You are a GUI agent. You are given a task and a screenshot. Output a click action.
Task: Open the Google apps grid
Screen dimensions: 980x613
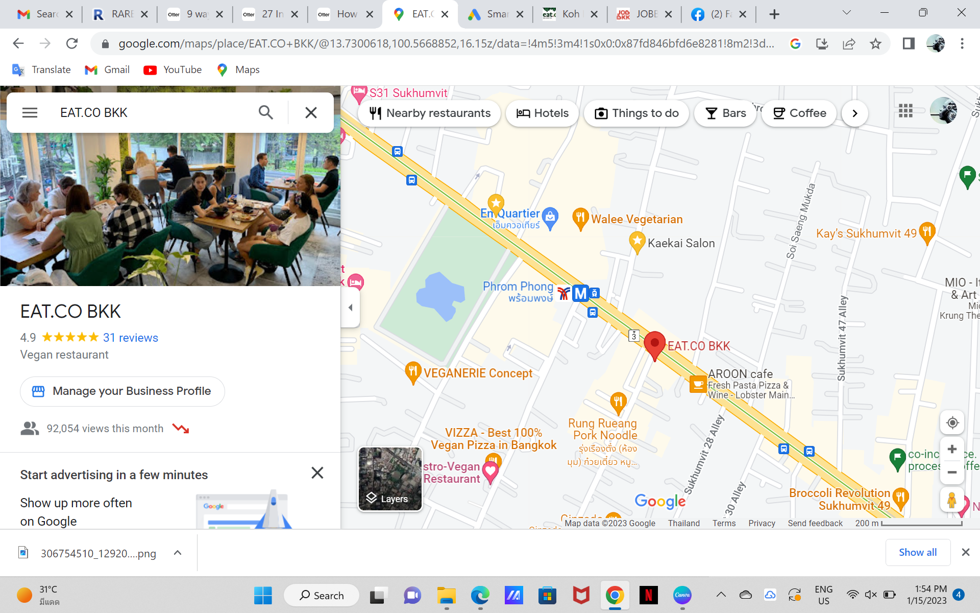coord(905,111)
